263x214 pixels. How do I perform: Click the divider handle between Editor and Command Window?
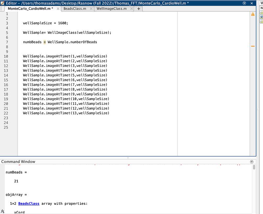click(x=128, y=158)
